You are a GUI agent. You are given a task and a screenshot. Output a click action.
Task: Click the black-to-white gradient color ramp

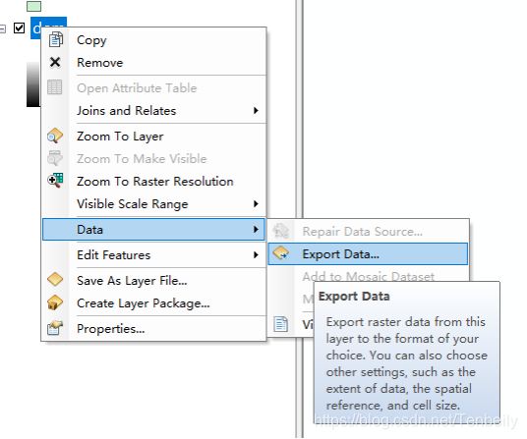point(33,84)
